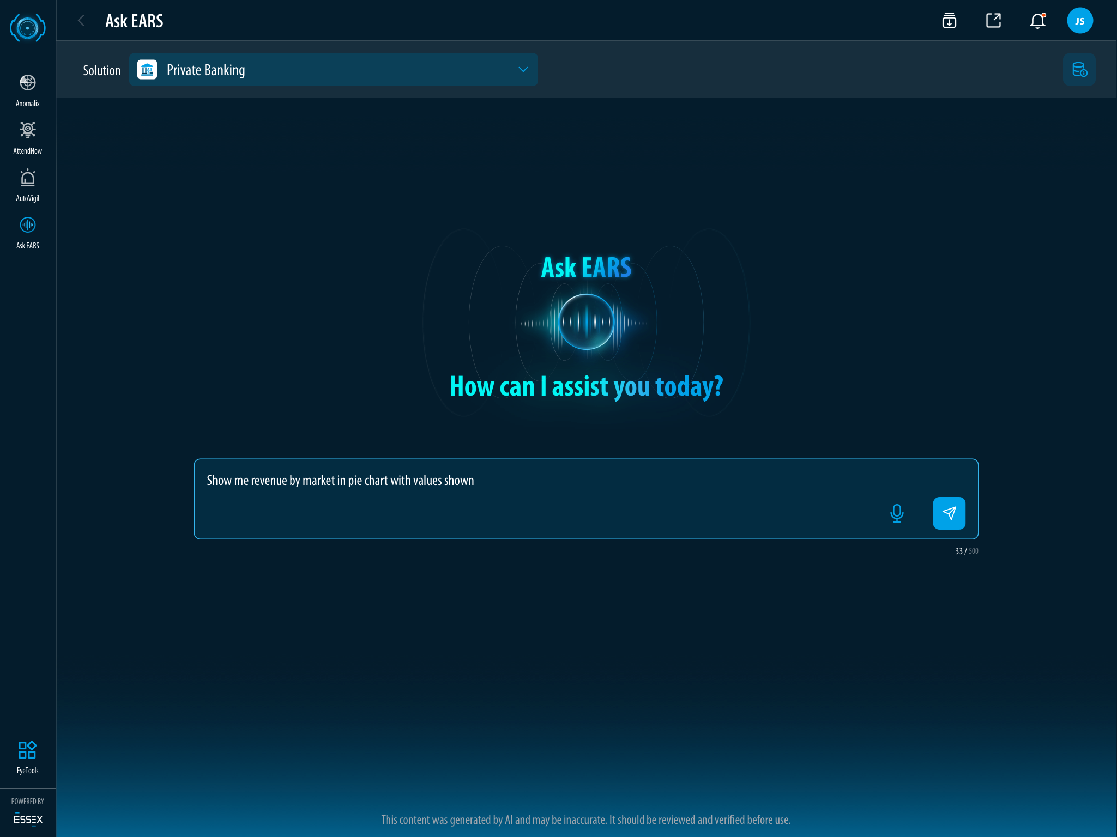Expand the Solution dropdown chevron

523,70
